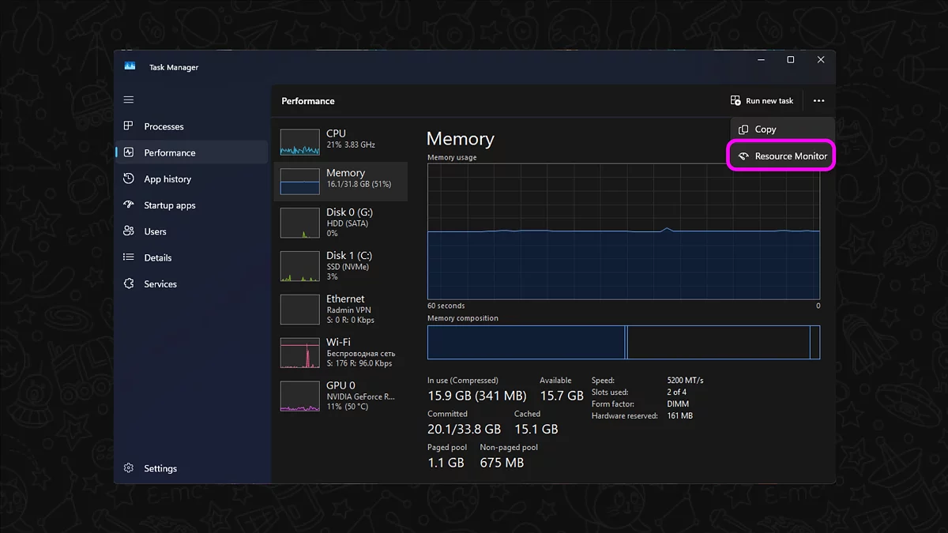The height and width of the screenshot is (533, 948).
Task: Click the Run new task button
Action: pos(762,101)
